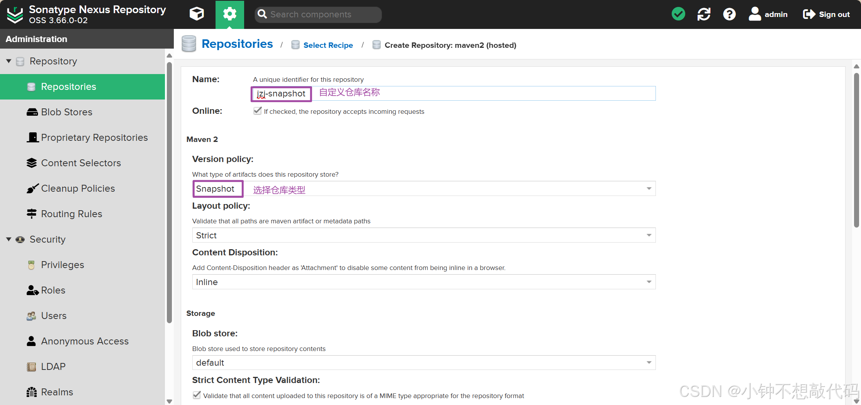The width and height of the screenshot is (861, 405).
Task: Open Cleanup Policies menu item
Action: point(82,189)
